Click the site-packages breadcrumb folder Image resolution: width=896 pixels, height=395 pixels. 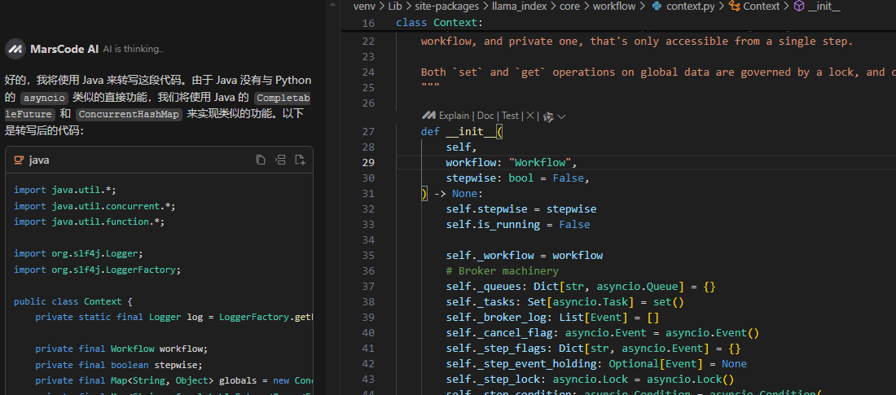[448, 6]
